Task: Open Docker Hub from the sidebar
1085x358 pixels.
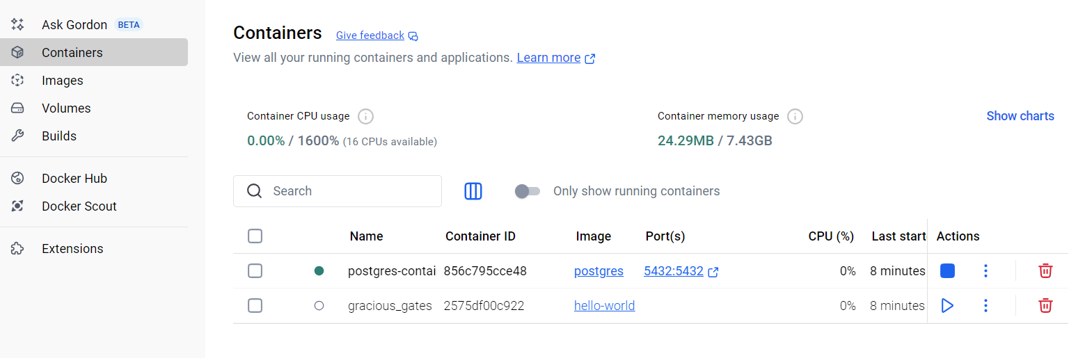Action: click(94, 178)
